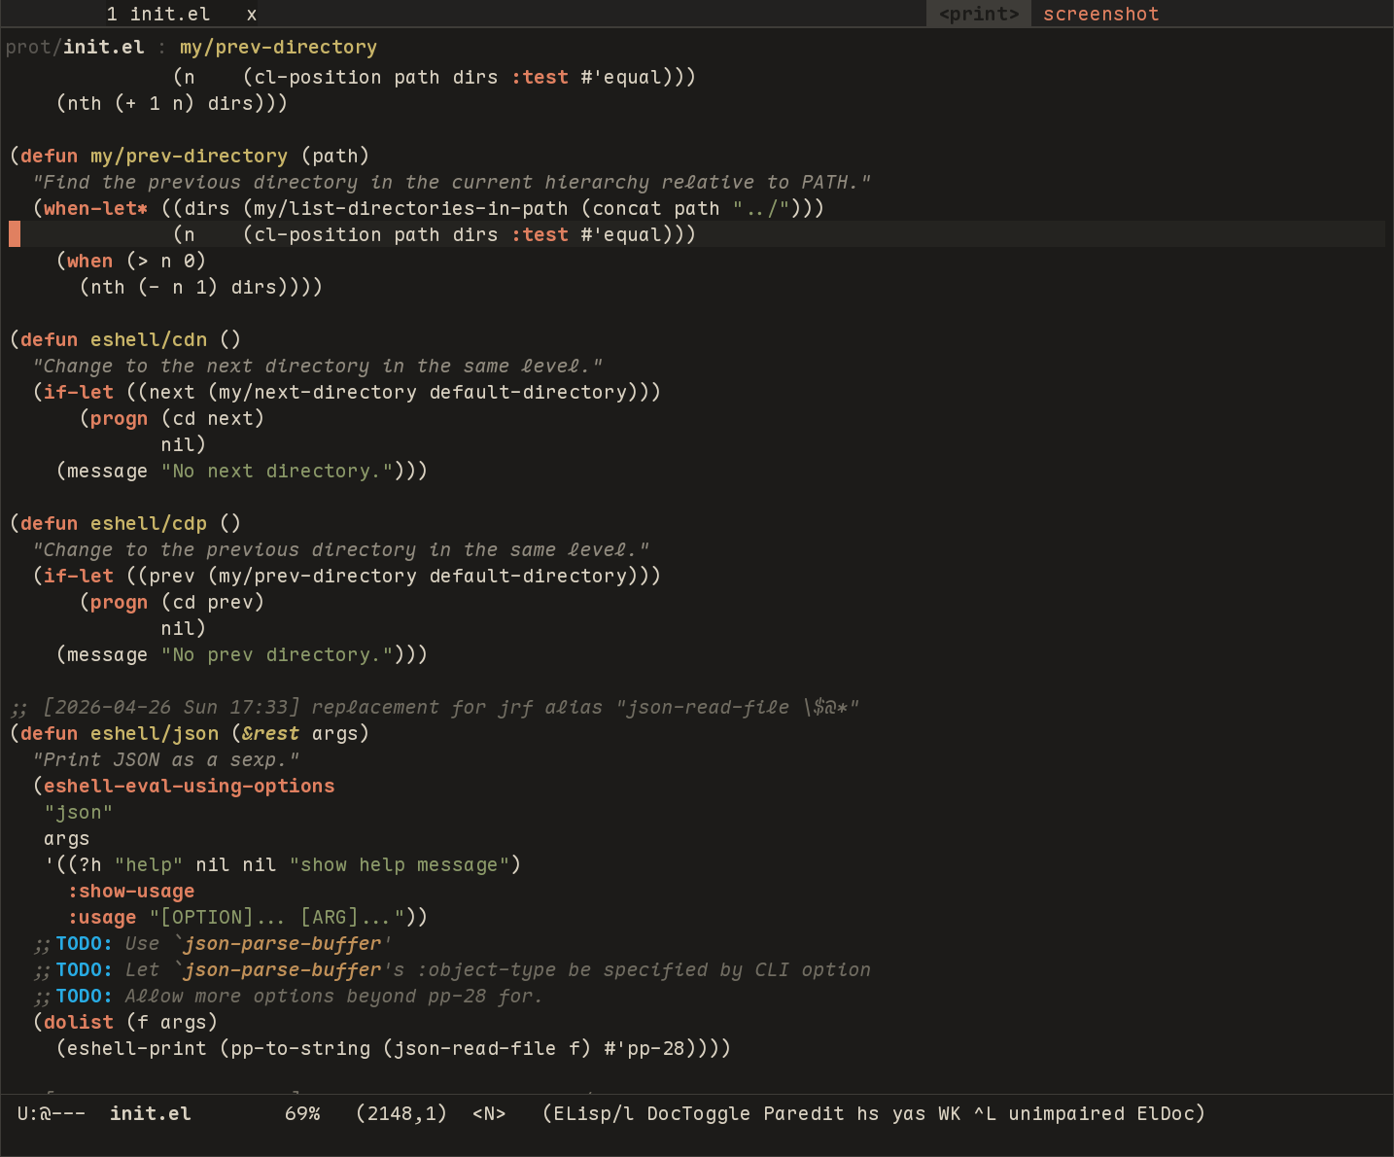
Task: Click the "when-let*" keyword
Action: [95, 208]
